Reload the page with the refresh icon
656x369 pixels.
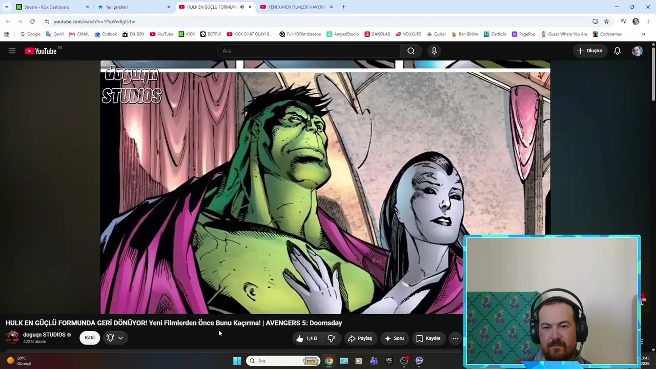32,22
